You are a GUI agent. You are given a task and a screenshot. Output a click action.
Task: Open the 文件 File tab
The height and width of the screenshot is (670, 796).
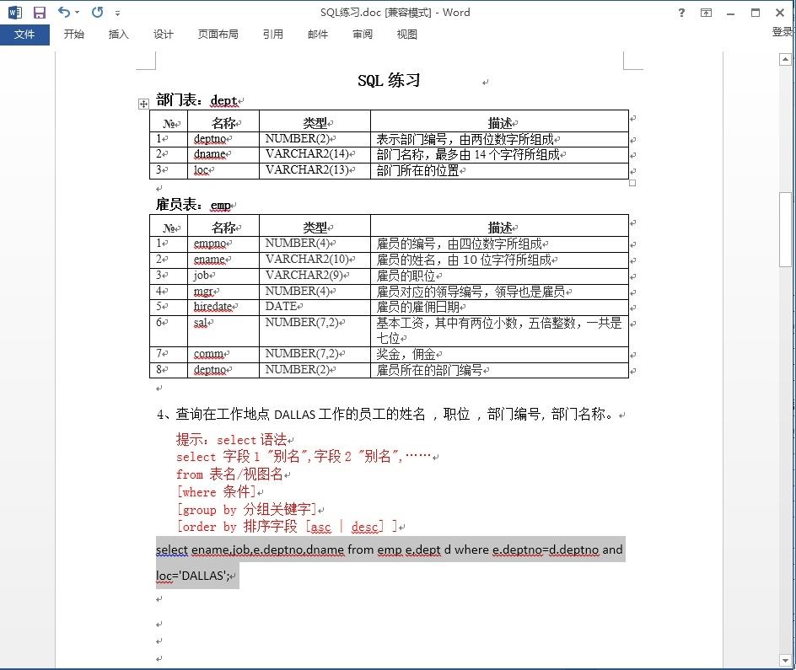click(x=24, y=35)
